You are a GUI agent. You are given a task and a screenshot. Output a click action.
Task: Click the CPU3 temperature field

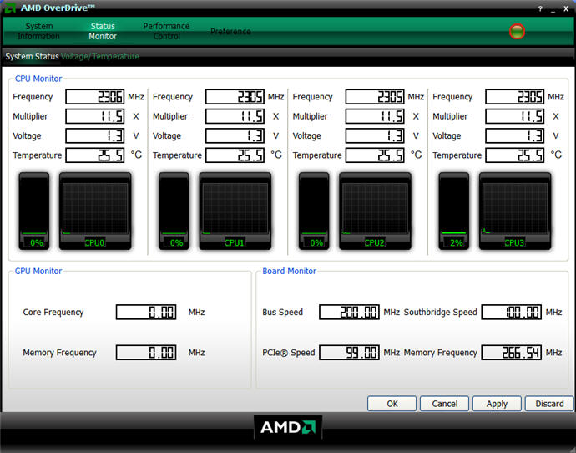(515, 155)
